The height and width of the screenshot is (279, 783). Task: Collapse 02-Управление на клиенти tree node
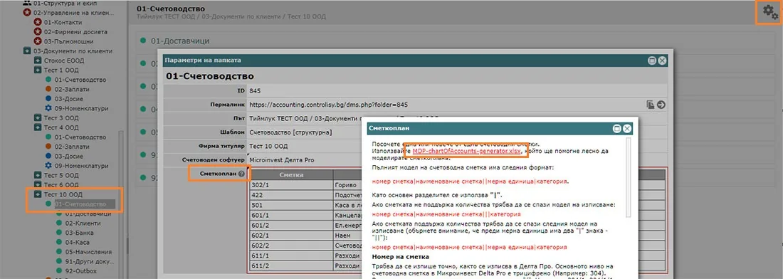click(27, 13)
